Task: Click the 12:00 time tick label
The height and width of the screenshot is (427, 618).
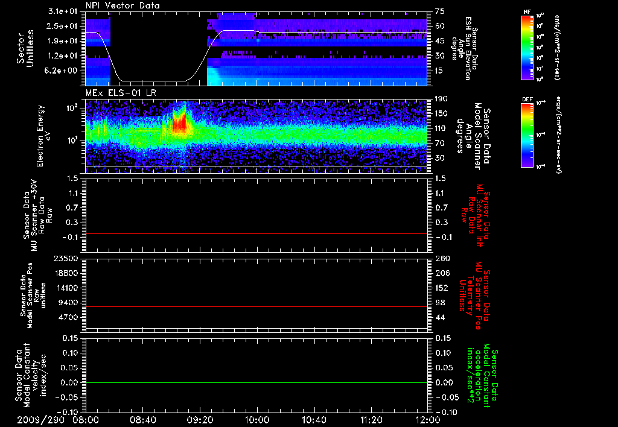Action: (x=428, y=420)
